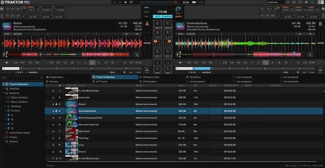Click deck A STORE button
This screenshot has width=325, height=168.
(x=138, y=72)
